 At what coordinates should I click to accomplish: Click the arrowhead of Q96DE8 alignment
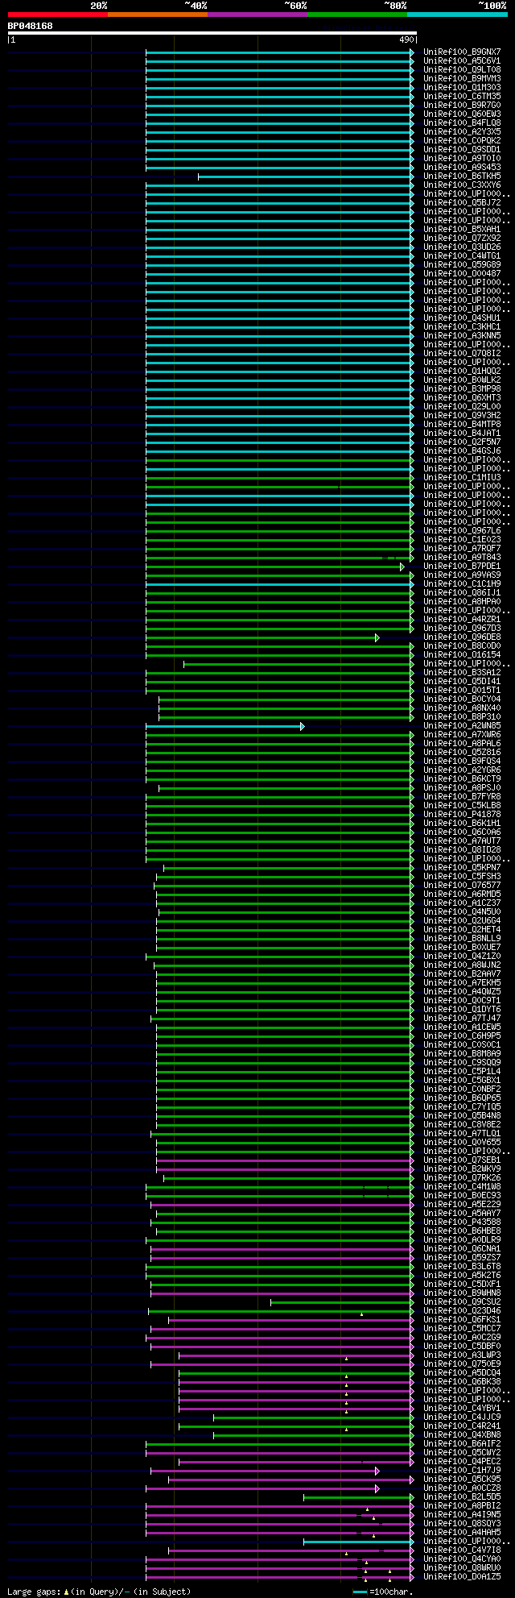tap(377, 637)
